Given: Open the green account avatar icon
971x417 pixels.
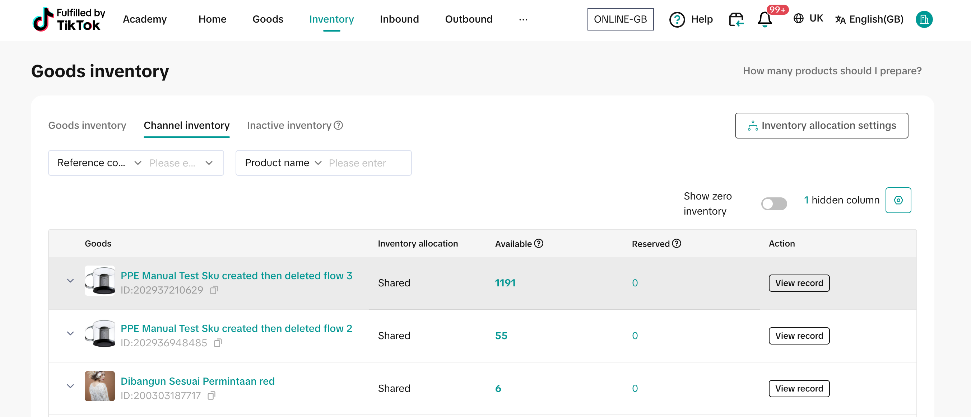Looking at the screenshot, I should (x=924, y=19).
